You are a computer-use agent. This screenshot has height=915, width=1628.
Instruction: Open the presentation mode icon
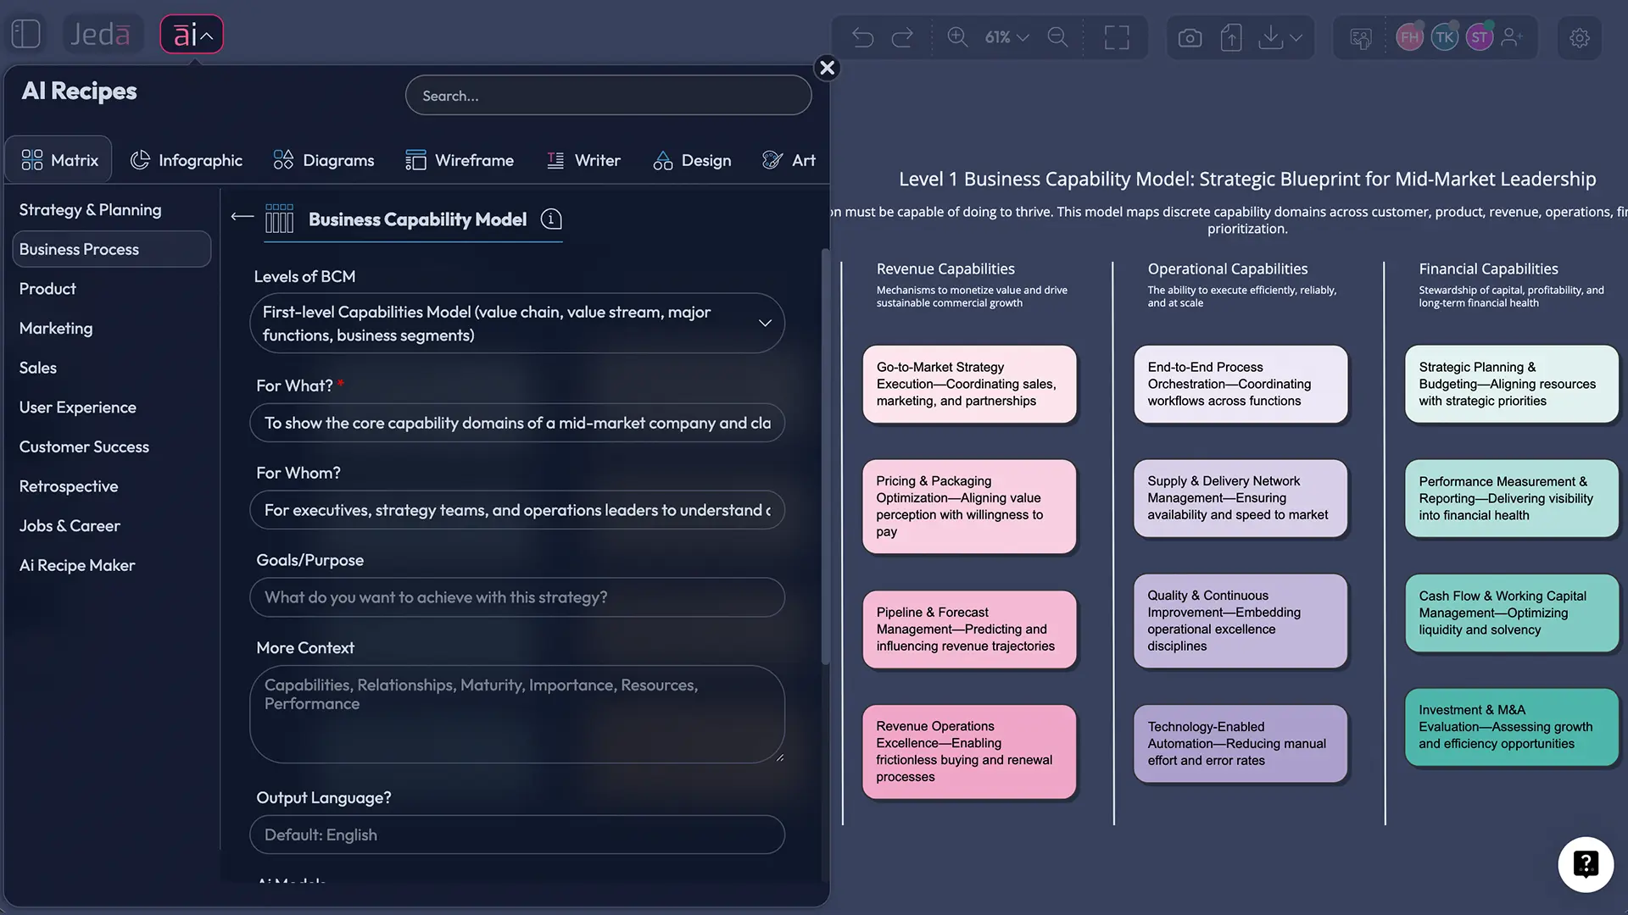pos(1360,37)
